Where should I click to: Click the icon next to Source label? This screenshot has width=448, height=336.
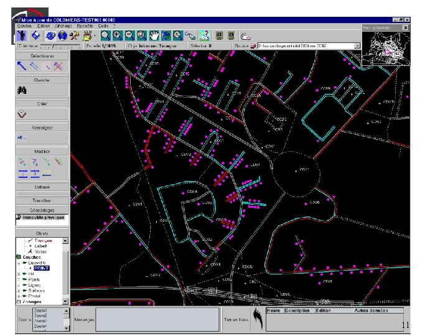[x=253, y=45]
